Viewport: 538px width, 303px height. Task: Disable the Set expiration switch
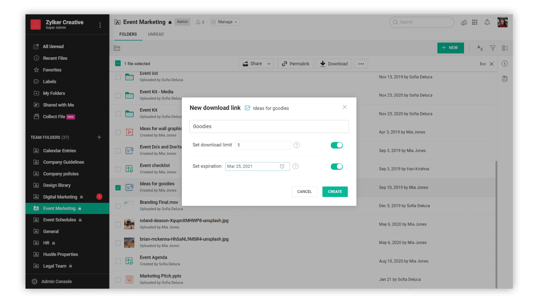(337, 166)
